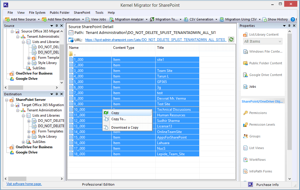The height and width of the screenshot is (190, 300).
Task: Toggle pin on the Properties panel
Action: 289,26
